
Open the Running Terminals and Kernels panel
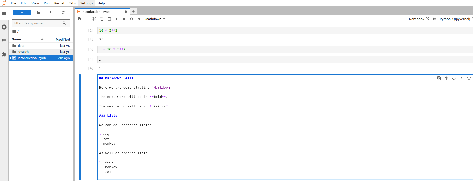pos(4,27)
